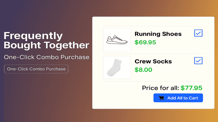This screenshot has height=122, width=218.
Task: Click the sneaker outline illustration
Action: coord(117,40)
